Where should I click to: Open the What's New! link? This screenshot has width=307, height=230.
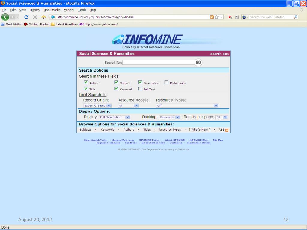pyautogui.click(x=200, y=130)
